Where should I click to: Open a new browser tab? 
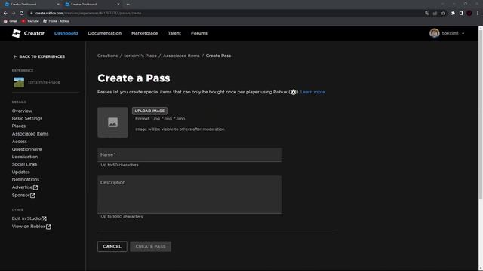click(128, 5)
